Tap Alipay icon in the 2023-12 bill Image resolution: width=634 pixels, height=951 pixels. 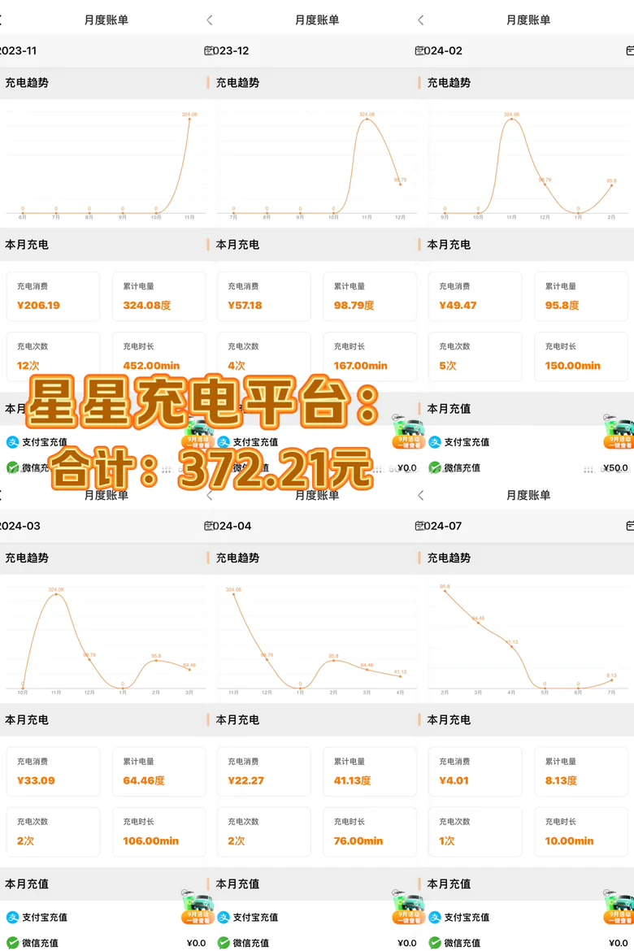(224, 442)
